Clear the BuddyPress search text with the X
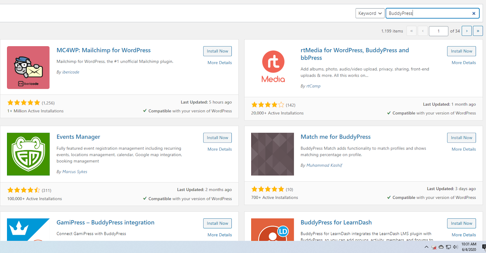 point(474,13)
